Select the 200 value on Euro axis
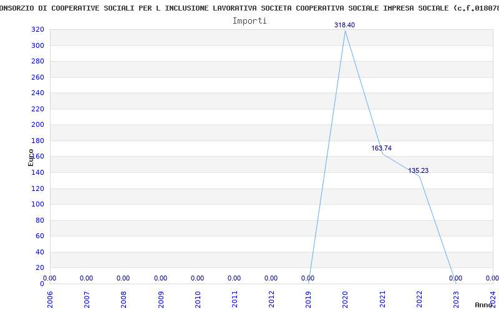The height and width of the screenshot is (311, 499). tap(37, 125)
